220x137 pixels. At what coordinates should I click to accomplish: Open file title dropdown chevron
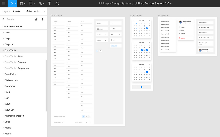click(x=171, y=4)
